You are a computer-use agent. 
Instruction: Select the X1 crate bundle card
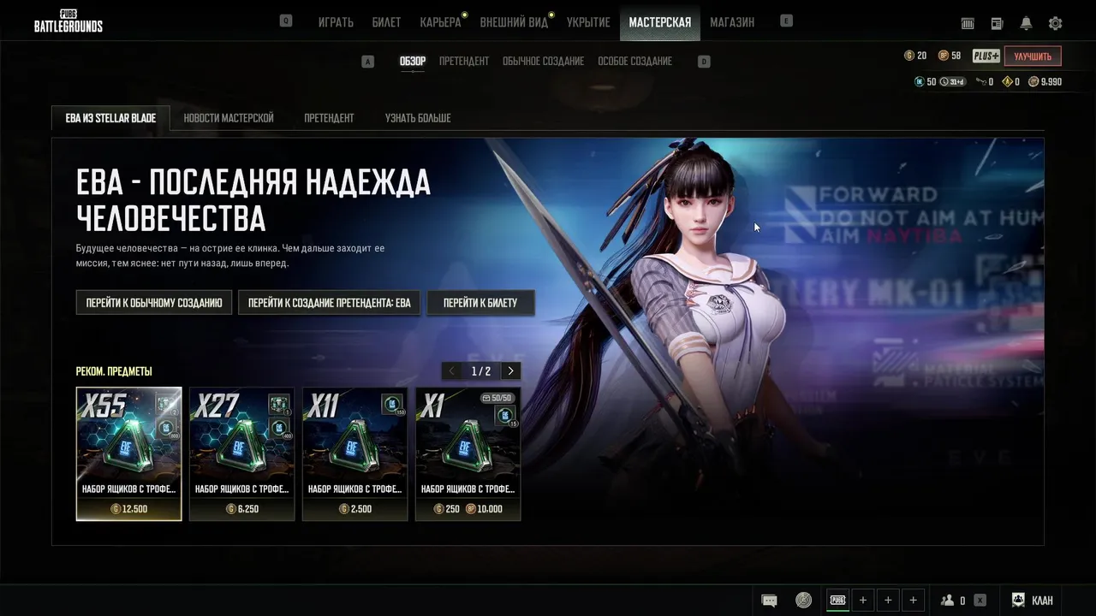tap(468, 454)
